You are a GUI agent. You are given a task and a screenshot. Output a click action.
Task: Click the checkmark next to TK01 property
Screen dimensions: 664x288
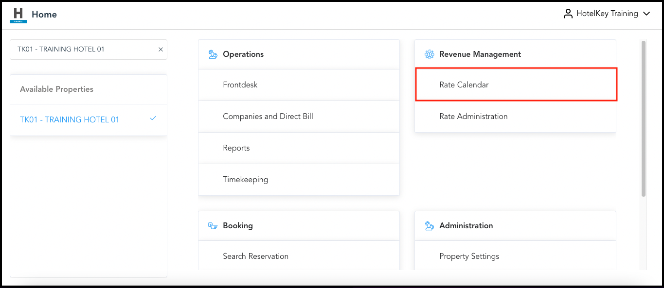click(x=153, y=119)
